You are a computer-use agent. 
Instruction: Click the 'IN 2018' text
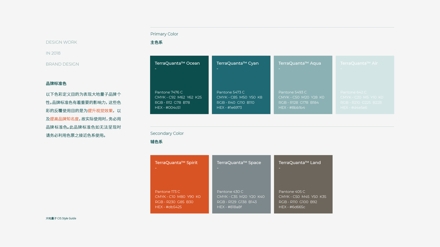[53, 53]
